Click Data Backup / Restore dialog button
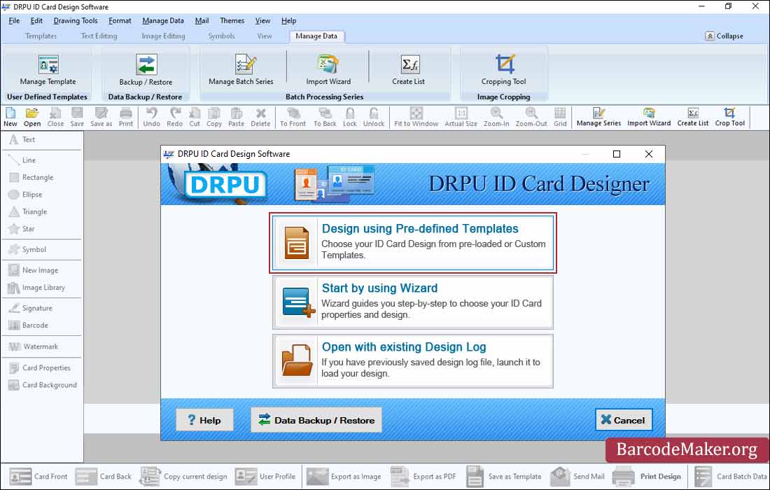The height and width of the screenshot is (490, 770). point(316,420)
